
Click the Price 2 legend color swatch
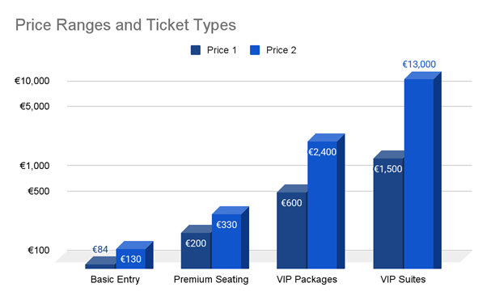coord(255,50)
